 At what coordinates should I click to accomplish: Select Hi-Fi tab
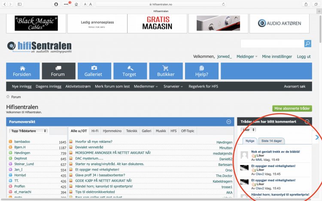point(95,131)
